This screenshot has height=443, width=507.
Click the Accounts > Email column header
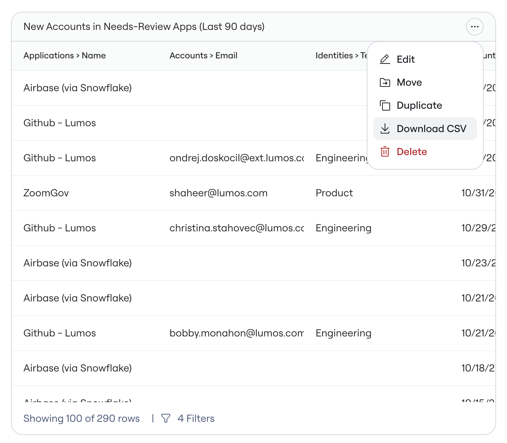203,55
